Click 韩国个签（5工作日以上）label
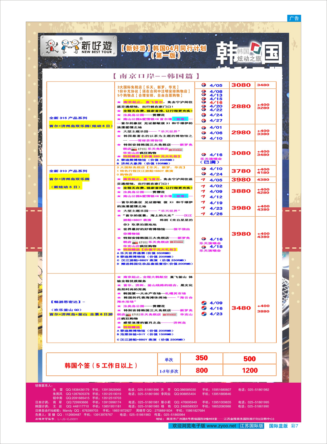Screen dimensions: 327x444 pyautogui.click(x=101, y=366)
